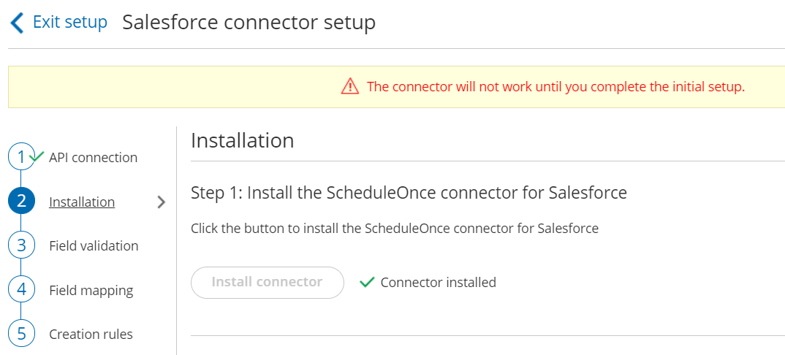Click the back chevron beside Exit setup
785x355 pixels.
pos(17,23)
